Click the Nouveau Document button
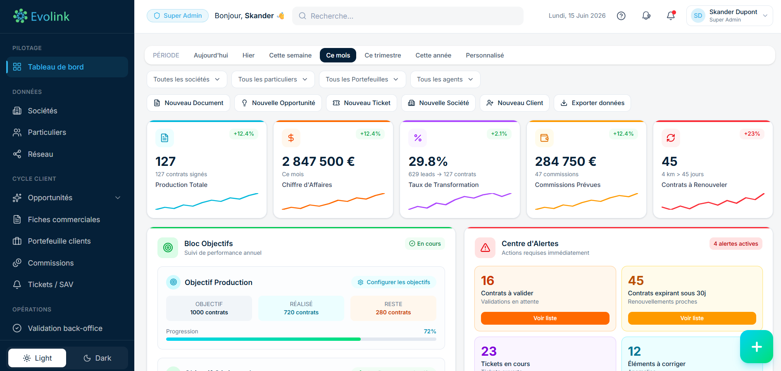 click(188, 103)
